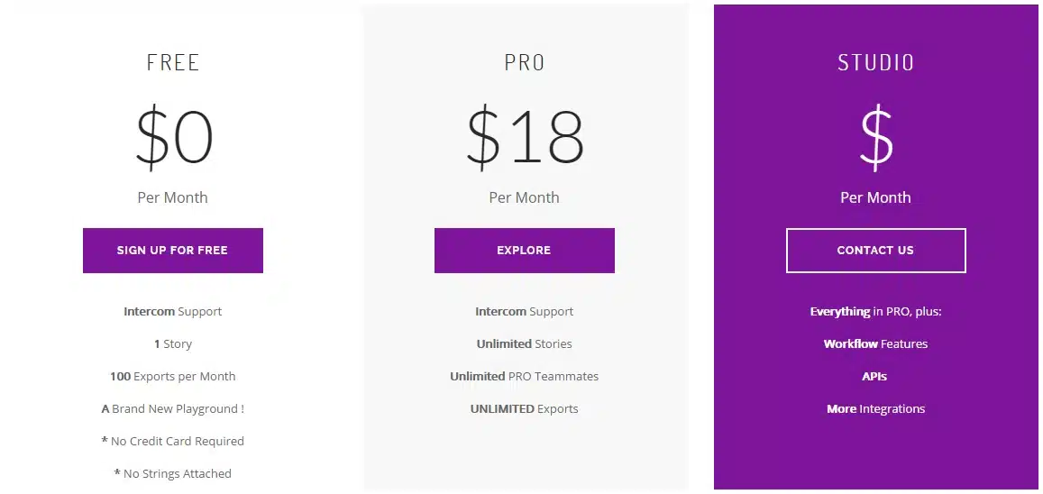This screenshot has height=494, width=1043.
Task: Click Workflow Features in STUDIO plan
Action: point(875,344)
